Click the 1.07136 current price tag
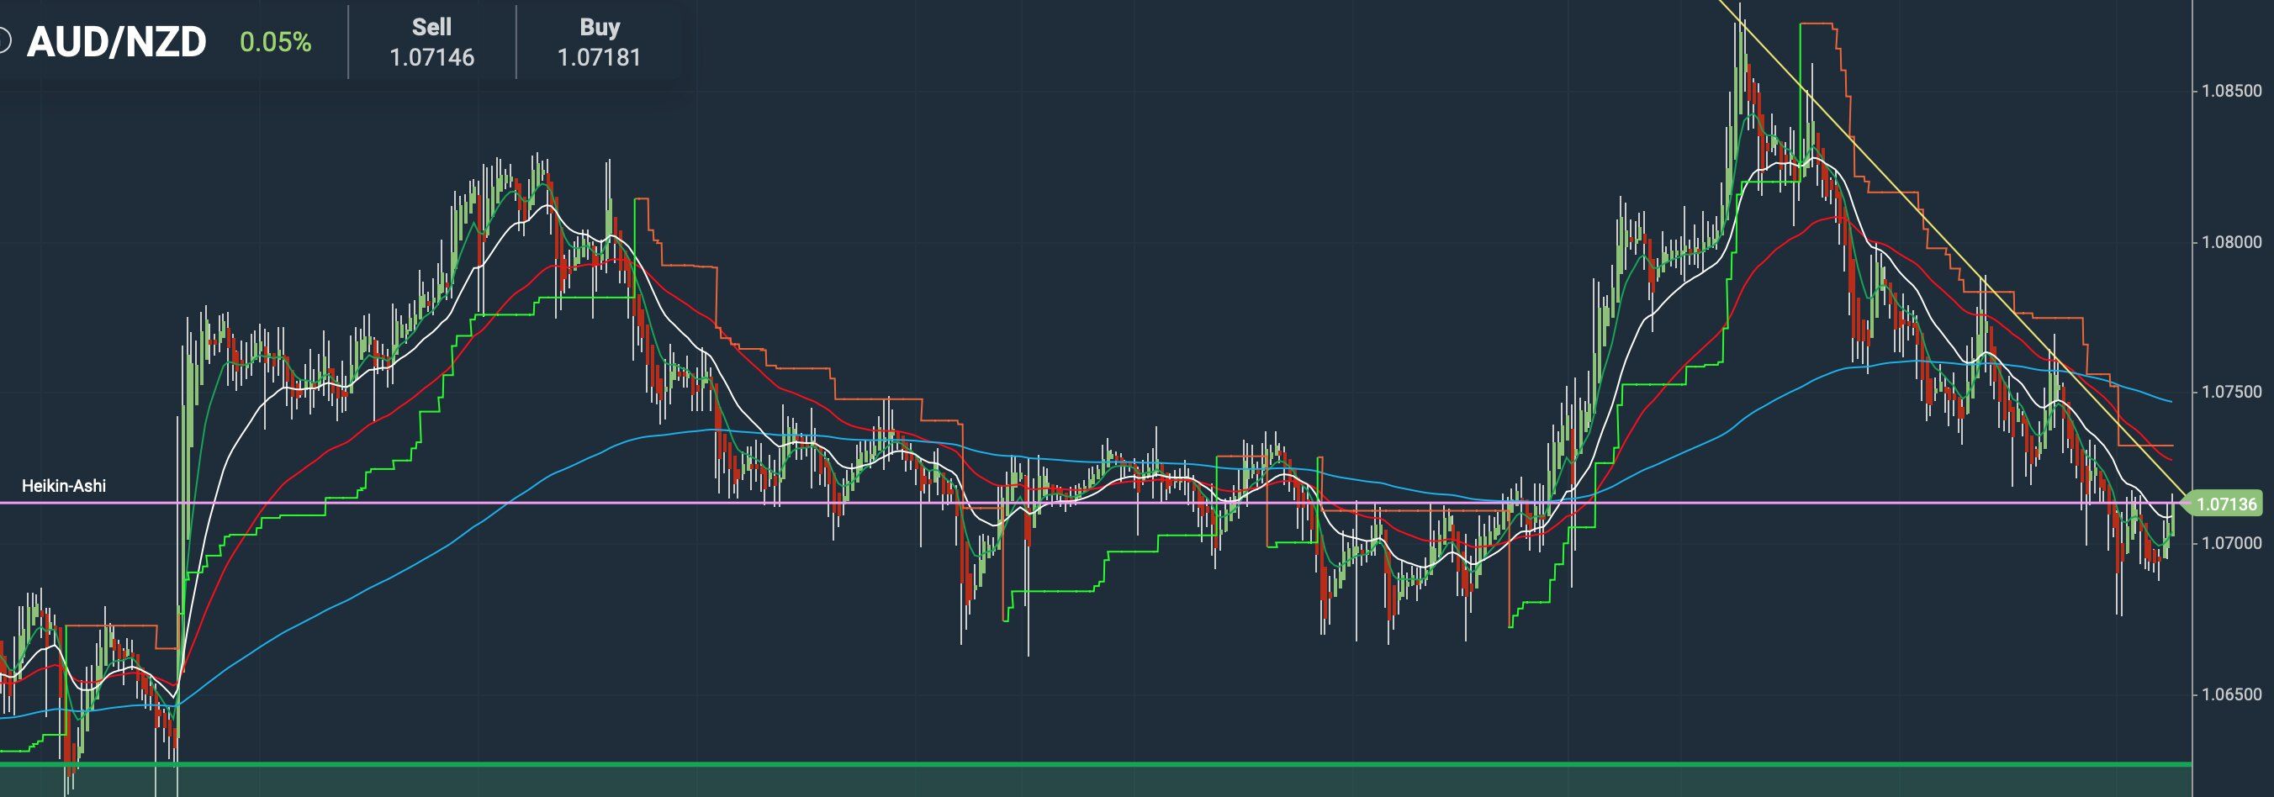This screenshot has width=2274, height=797. point(2222,504)
